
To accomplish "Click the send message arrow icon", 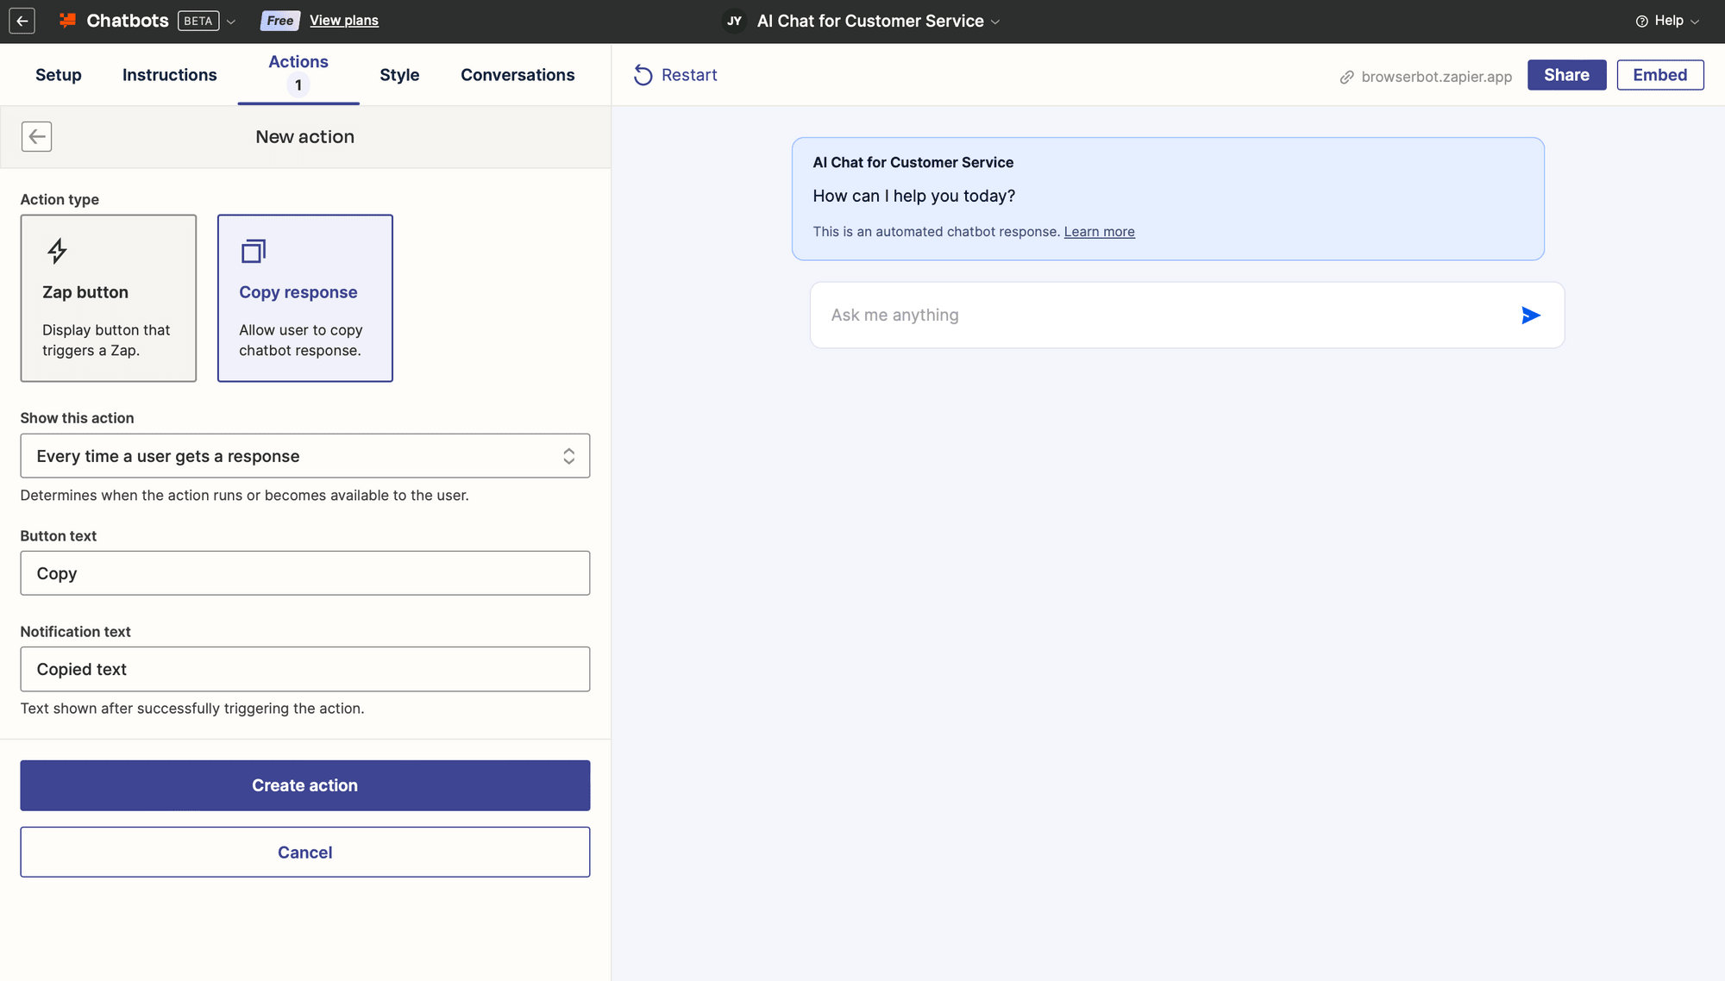I will tap(1531, 316).
